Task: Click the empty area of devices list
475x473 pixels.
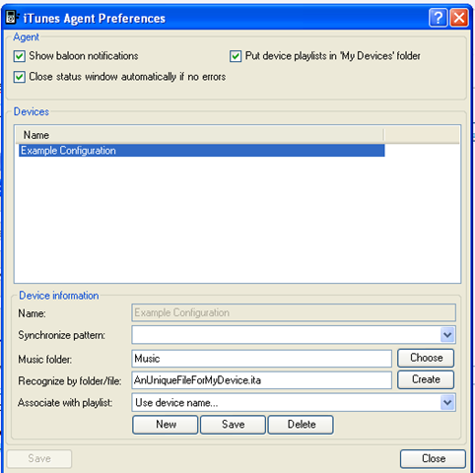Action: pos(237,220)
